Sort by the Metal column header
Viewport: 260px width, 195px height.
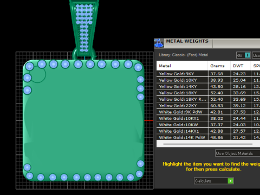[182, 66]
